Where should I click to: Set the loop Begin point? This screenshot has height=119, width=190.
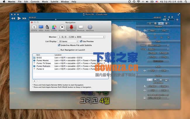pyautogui.click(x=152, y=30)
